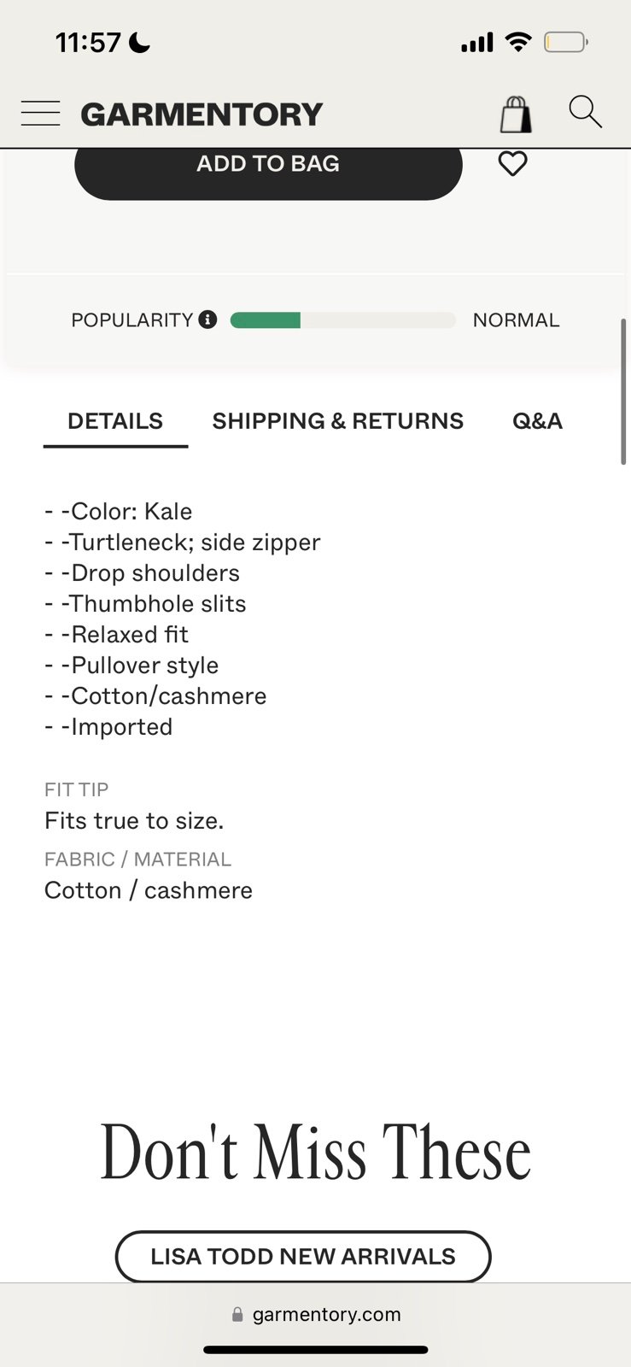Tap the moon focus mode icon
Viewport: 631px width, 1367px height.
point(139,42)
